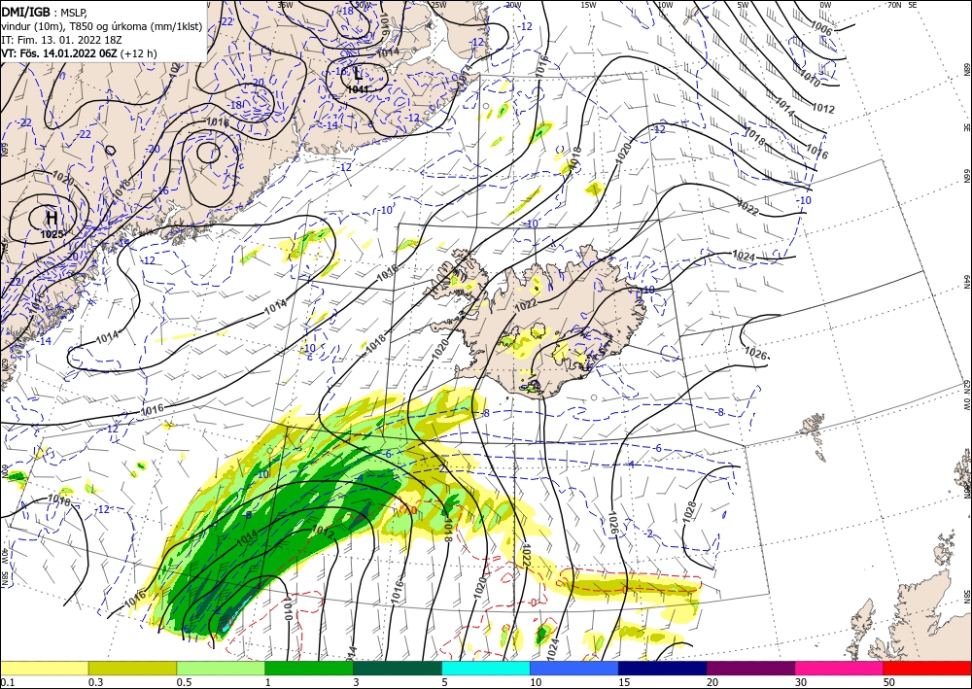Click the '0.5' legend value

(184, 682)
